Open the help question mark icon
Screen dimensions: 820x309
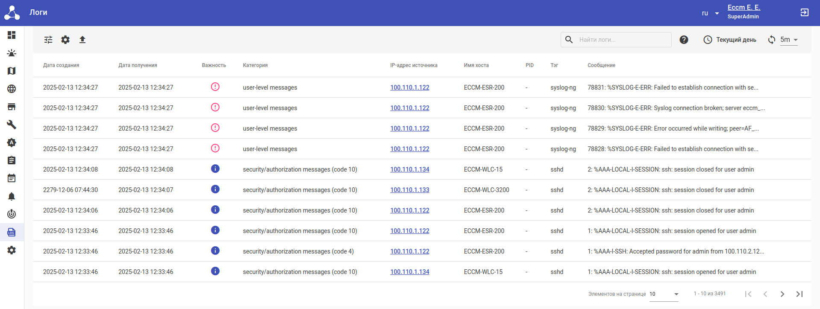pyautogui.click(x=684, y=40)
